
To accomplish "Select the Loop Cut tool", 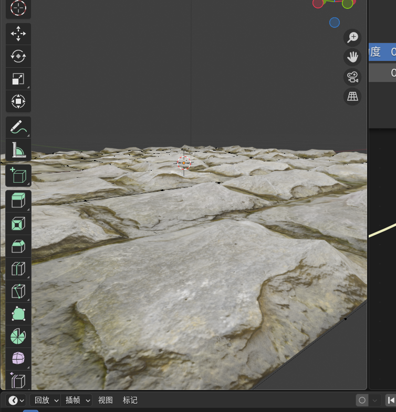I will point(18,269).
